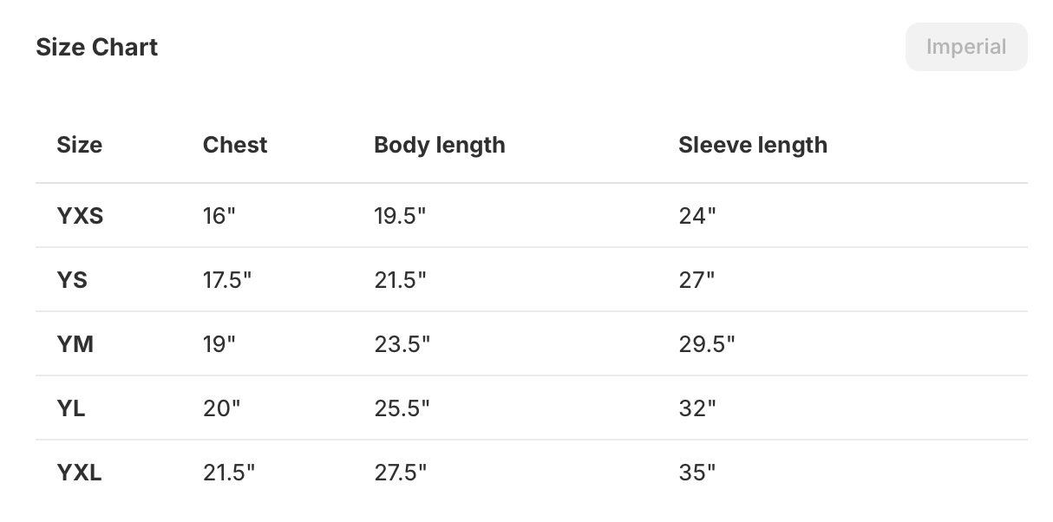Click the 17.5" chest measurement
This screenshot has height=522, width=1053.
(228, 280)
